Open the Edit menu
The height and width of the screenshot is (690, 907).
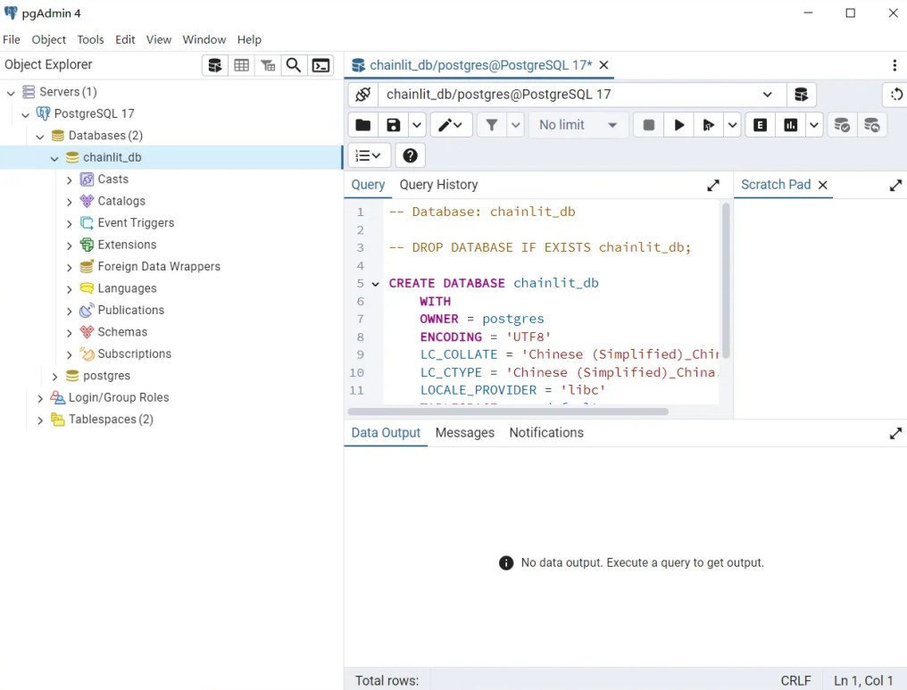coord(125,39)
